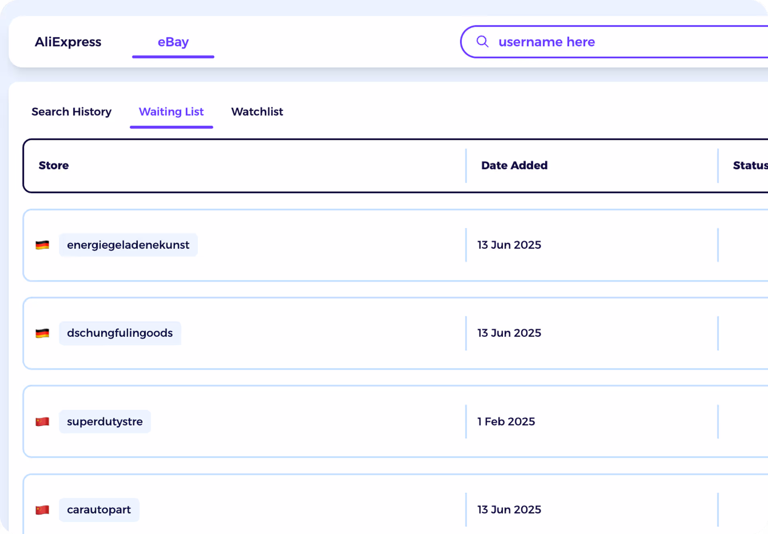
Task: Click the Store column header
Action: click(54, 166)
